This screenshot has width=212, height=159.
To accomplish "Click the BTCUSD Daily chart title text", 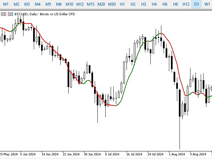I will point(45,14).
